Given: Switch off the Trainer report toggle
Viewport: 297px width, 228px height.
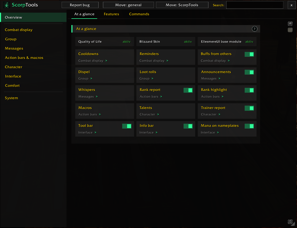Looking at the screenshot, I should (x=249, y=108).
